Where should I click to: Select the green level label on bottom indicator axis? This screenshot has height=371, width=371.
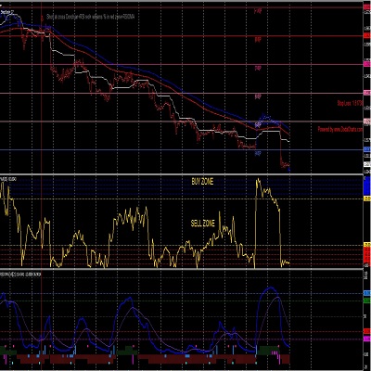point(367,301)
